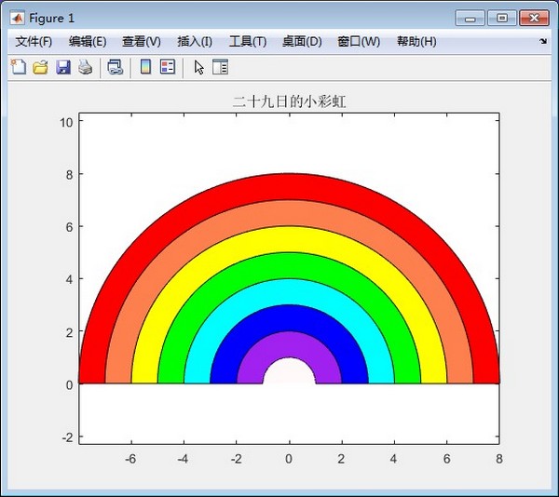Image resolution: width=559 pixels, height=497 pixels.
Task: Open the 编辑(E) menu
Action: [x=88, y=42]
